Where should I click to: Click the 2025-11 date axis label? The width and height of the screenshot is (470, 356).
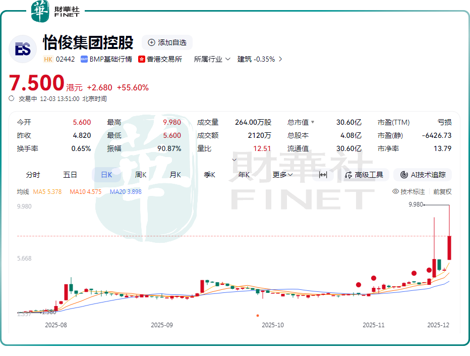374,325
